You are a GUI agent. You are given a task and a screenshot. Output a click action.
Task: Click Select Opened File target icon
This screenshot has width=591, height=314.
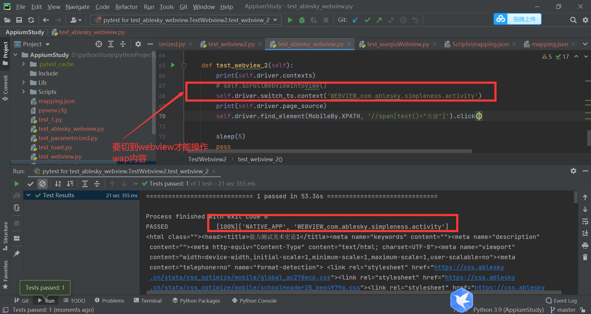click(x=98, y=44)
